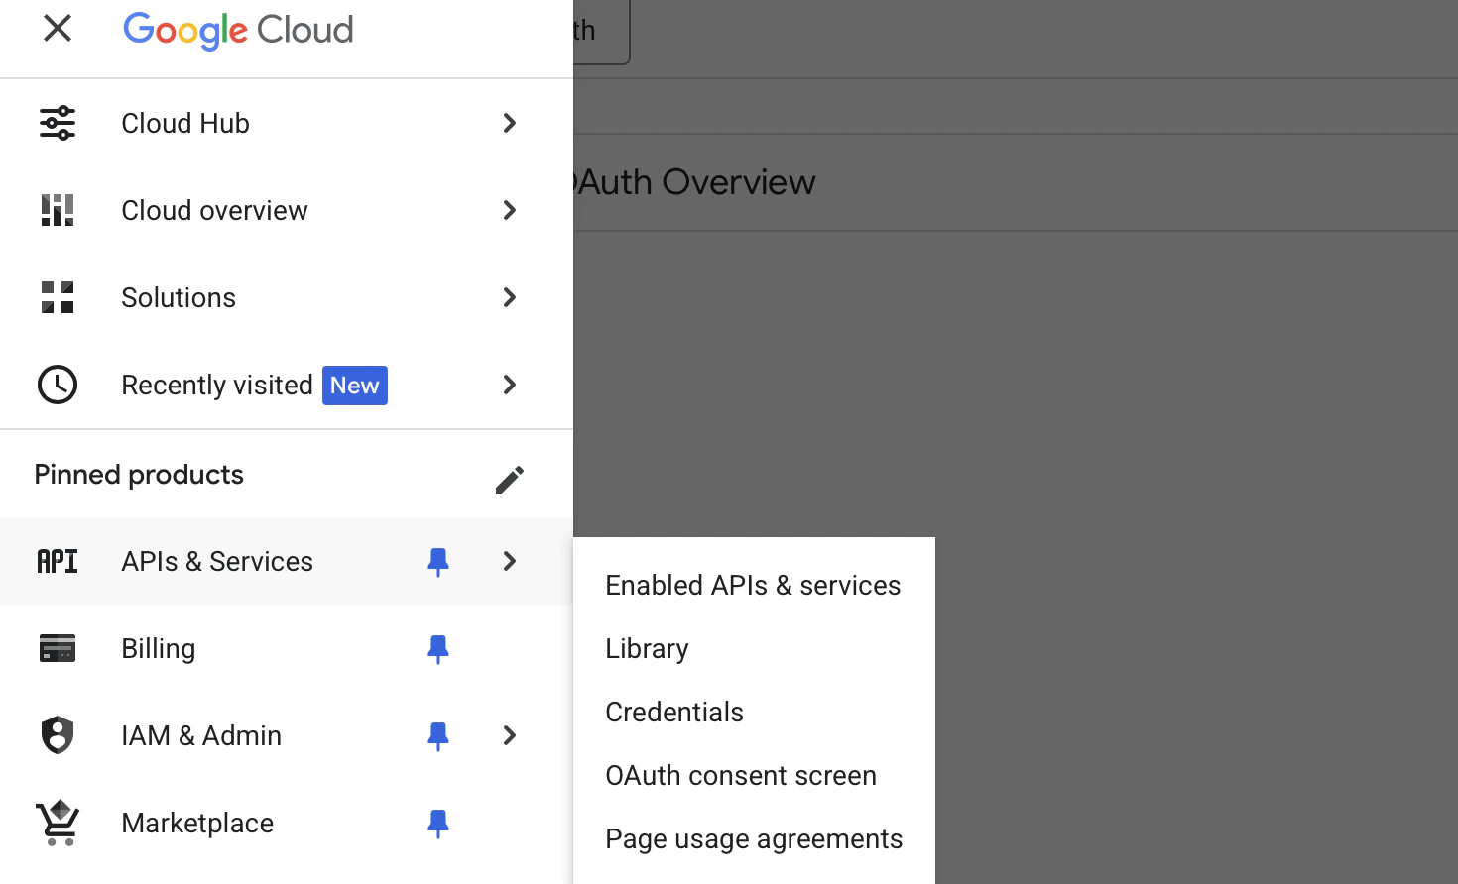This screenshot has height=884, width=1458.
Task: Open IAM & Admin via its shield icon
Action: pyautogui.click(x=57, y=735)
